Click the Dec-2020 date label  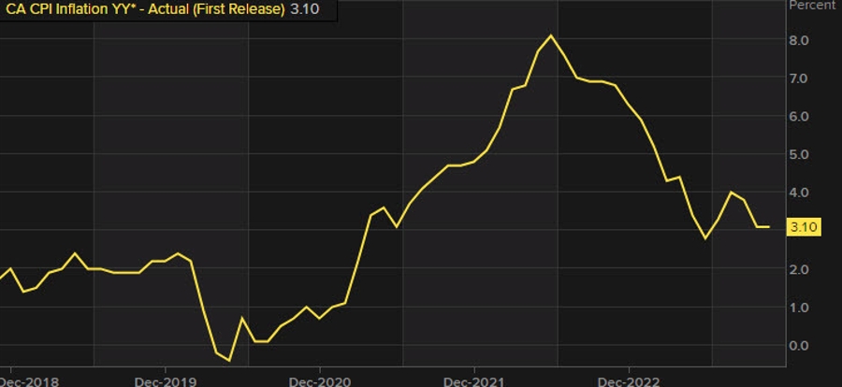click(x=319, y=380)
